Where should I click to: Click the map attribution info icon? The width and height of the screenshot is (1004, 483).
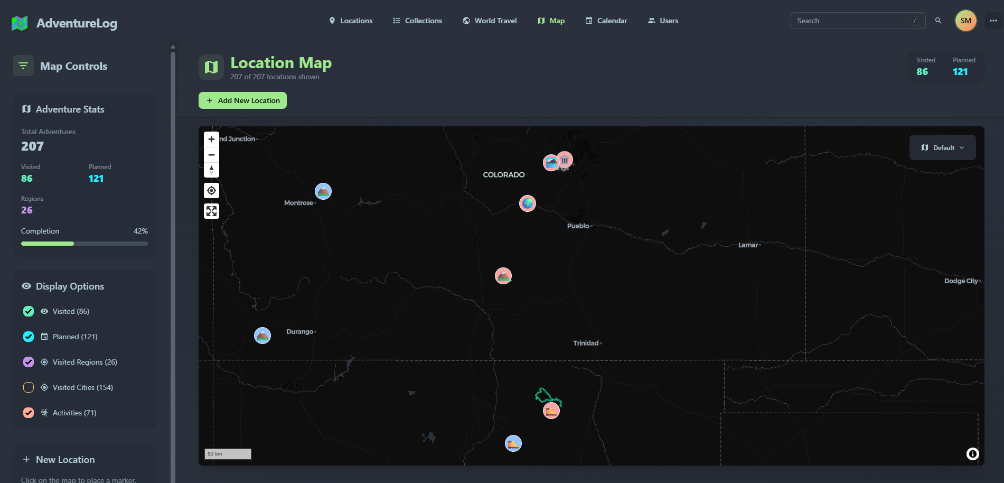[x=972, y=453]
